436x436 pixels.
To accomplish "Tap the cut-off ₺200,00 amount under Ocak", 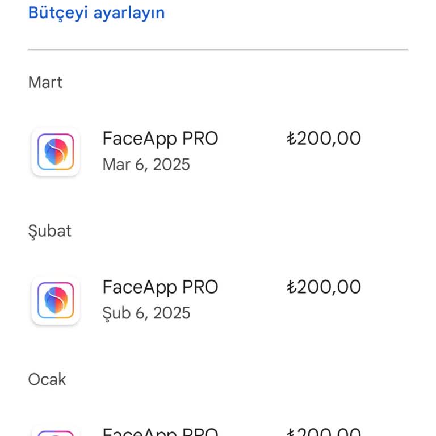I will tap(324, 433).
